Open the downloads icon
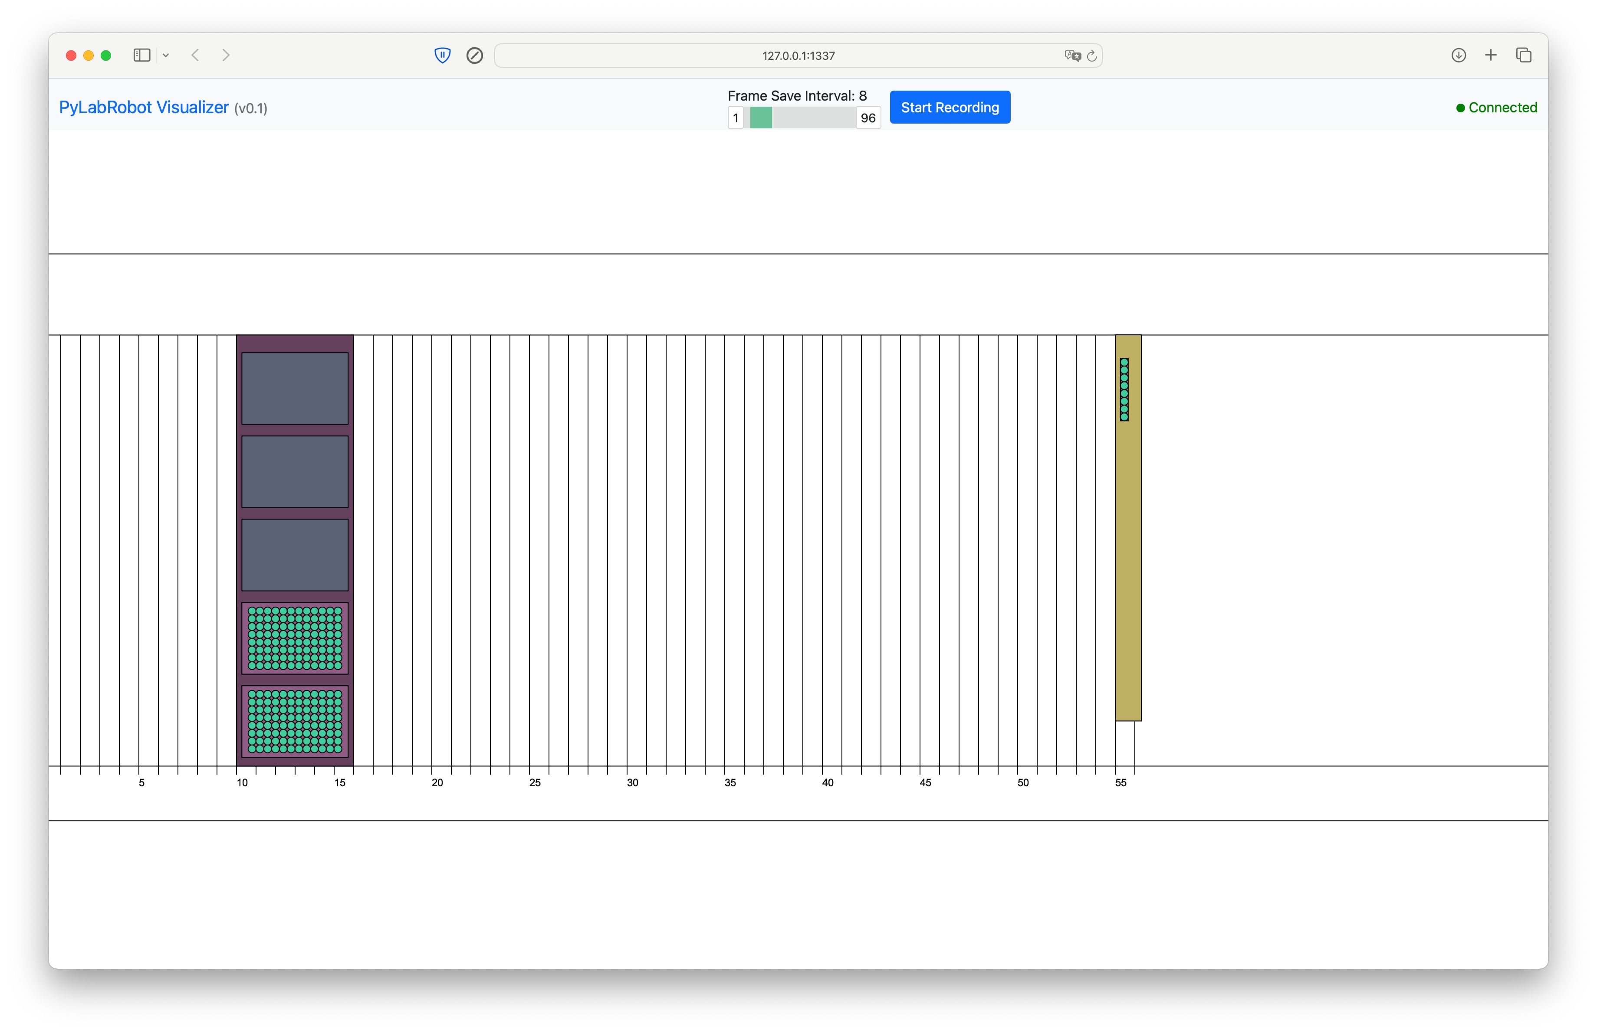The width and height of the screenshot is (1597, 1033). [x=1458, y=55]
